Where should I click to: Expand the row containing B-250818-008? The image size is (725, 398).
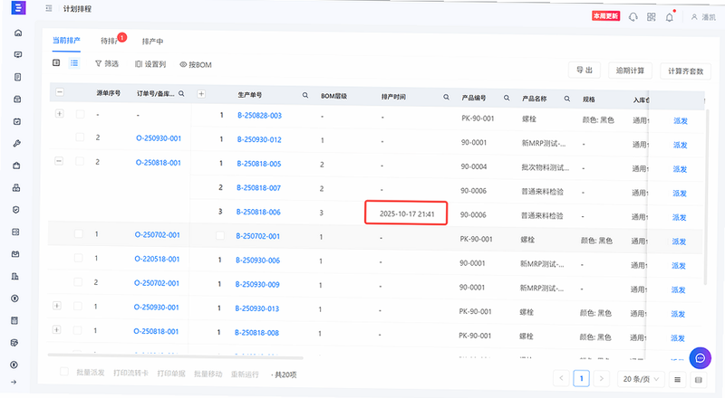[56, 329]
